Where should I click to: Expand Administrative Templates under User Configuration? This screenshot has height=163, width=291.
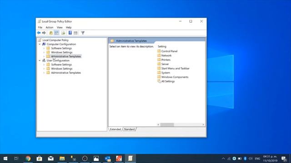point(44,72)
